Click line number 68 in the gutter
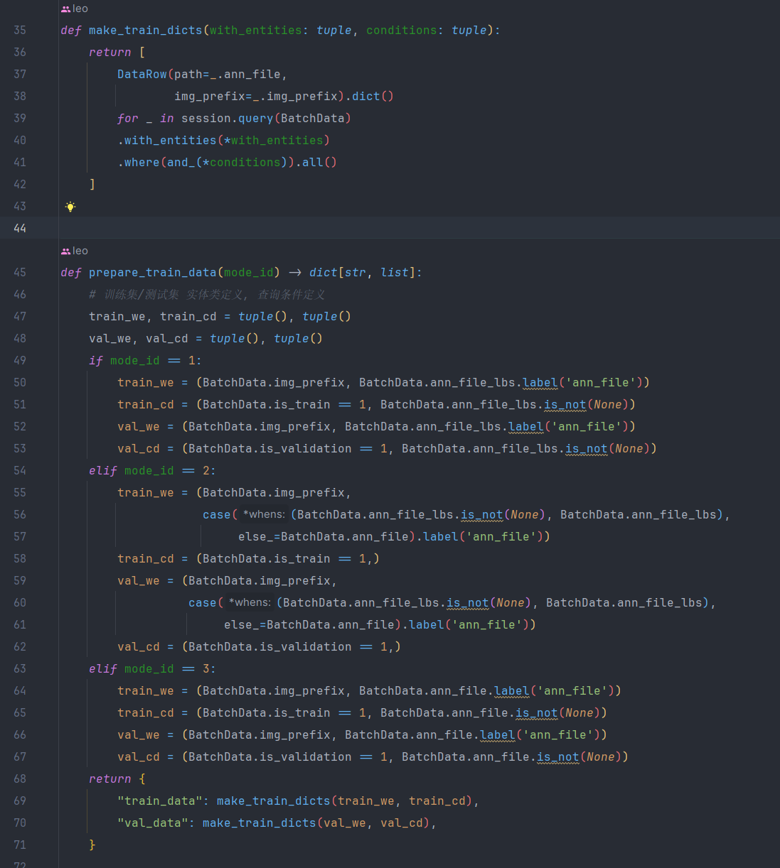 [20, 779]
